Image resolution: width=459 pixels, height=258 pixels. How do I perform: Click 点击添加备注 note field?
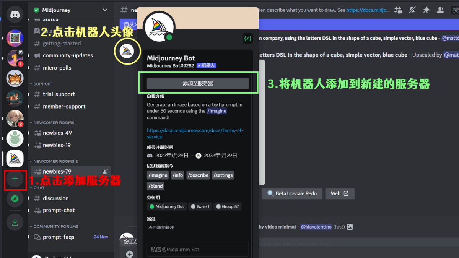[161, 227]
